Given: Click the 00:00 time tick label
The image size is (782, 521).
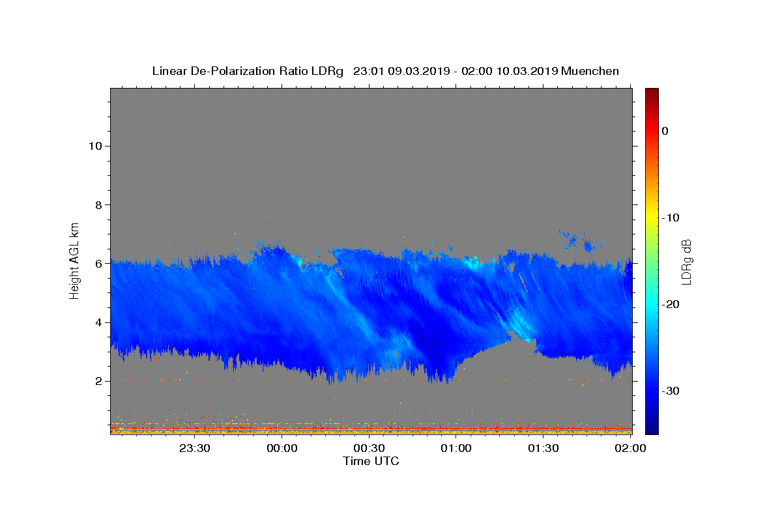Looking at the screenshot, I should point(283,449).
